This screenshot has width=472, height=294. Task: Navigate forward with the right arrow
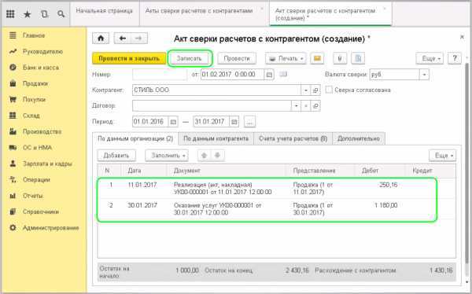(x=138, y=39)
